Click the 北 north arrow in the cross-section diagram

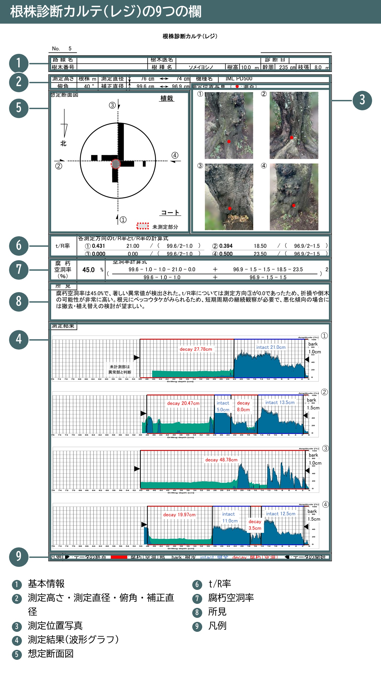[x=64, y=128]
